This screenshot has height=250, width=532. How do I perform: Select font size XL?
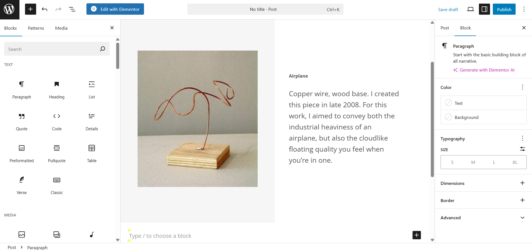(515, 162)
